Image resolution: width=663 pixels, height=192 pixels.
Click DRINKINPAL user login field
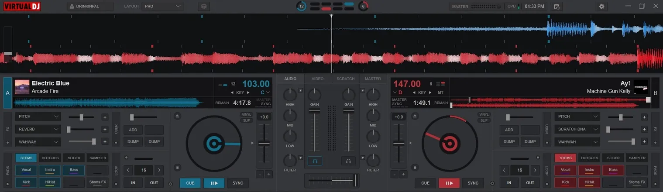(90, 7)
